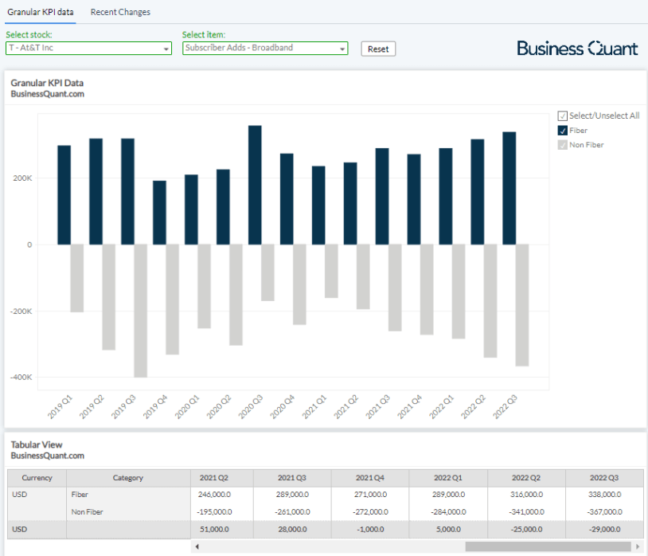Toggle the Non Fiber series checkbox
Screen dimensions: 648x556
click(x=563, y=145)
